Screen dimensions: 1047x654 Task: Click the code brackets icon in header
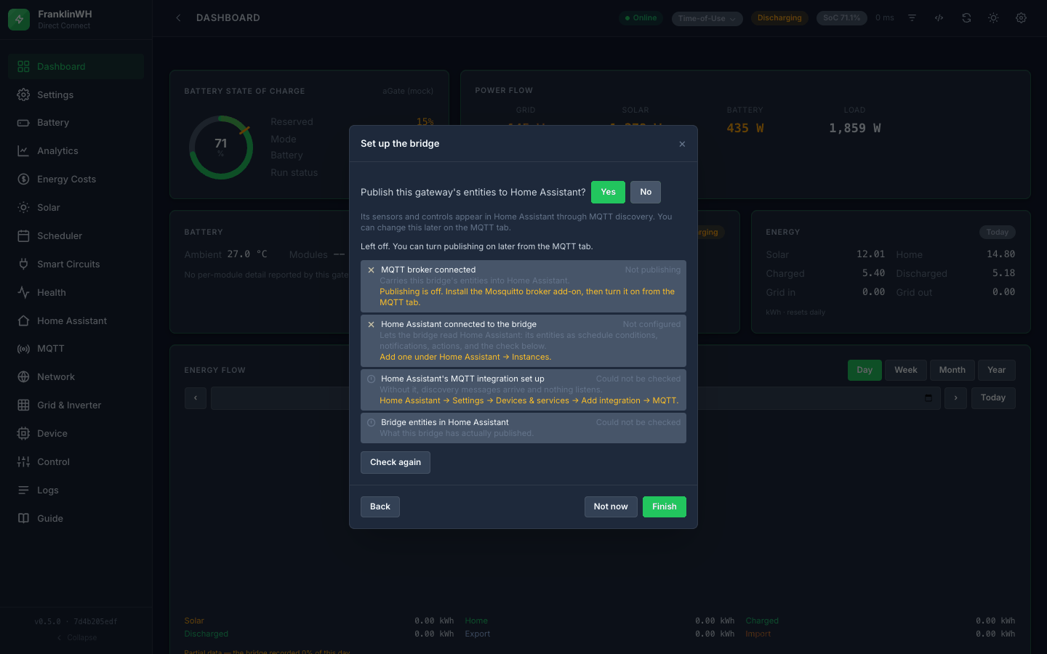(x=939, y=18)
